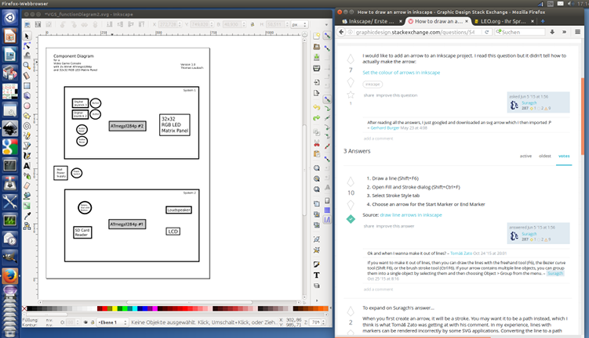Open Text and Font dialog T icon
The height and width of the screenshot is (338, 589).
coord(317,275)
